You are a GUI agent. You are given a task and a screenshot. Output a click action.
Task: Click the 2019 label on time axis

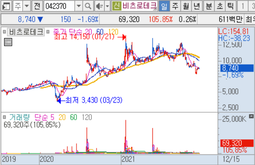(9, 159)
